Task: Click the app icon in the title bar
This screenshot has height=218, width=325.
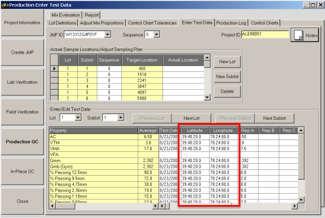Action: click(5, 5)
